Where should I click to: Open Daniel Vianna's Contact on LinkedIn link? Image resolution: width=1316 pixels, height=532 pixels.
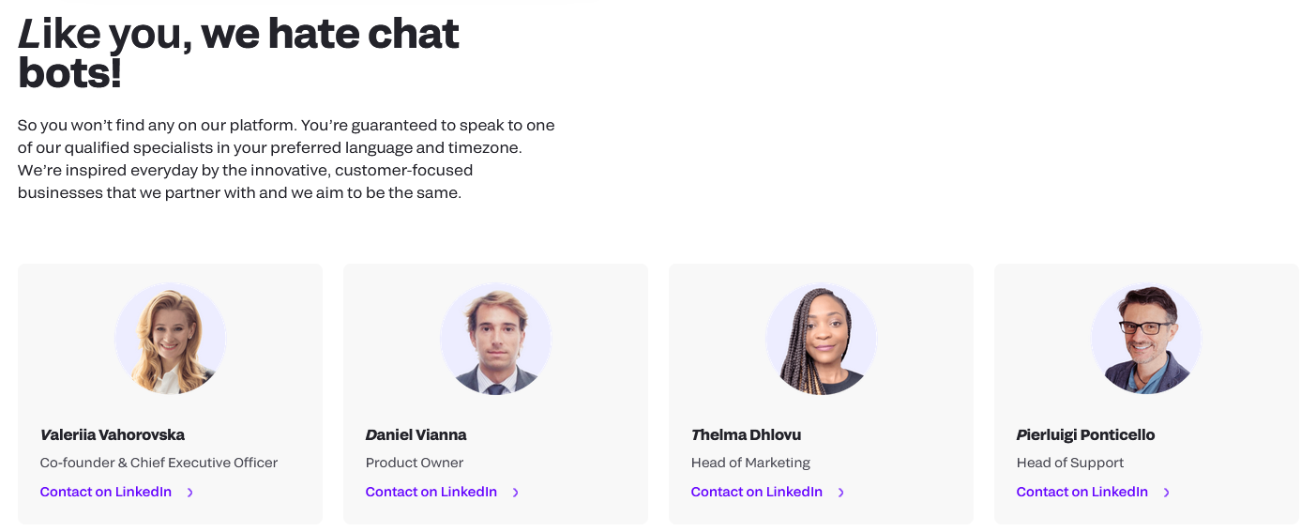point(431,492)
